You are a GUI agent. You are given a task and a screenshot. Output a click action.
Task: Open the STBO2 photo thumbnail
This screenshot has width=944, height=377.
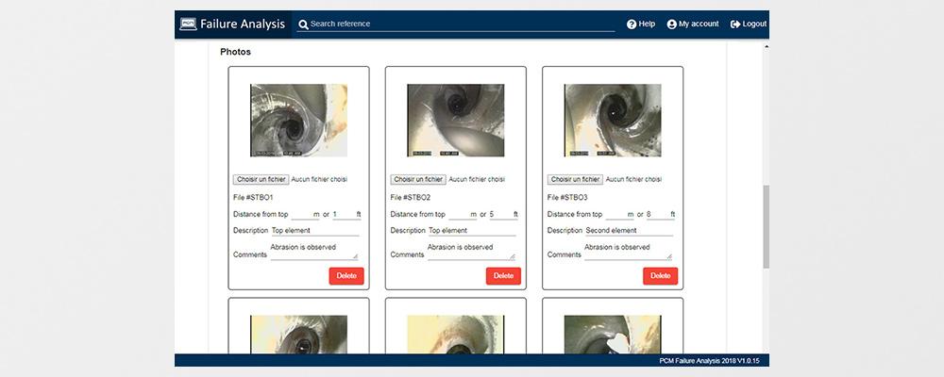point(456,121)
